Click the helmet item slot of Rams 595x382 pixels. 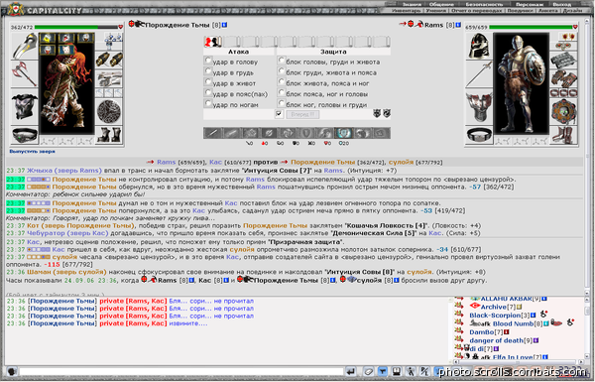click(479, 46)
